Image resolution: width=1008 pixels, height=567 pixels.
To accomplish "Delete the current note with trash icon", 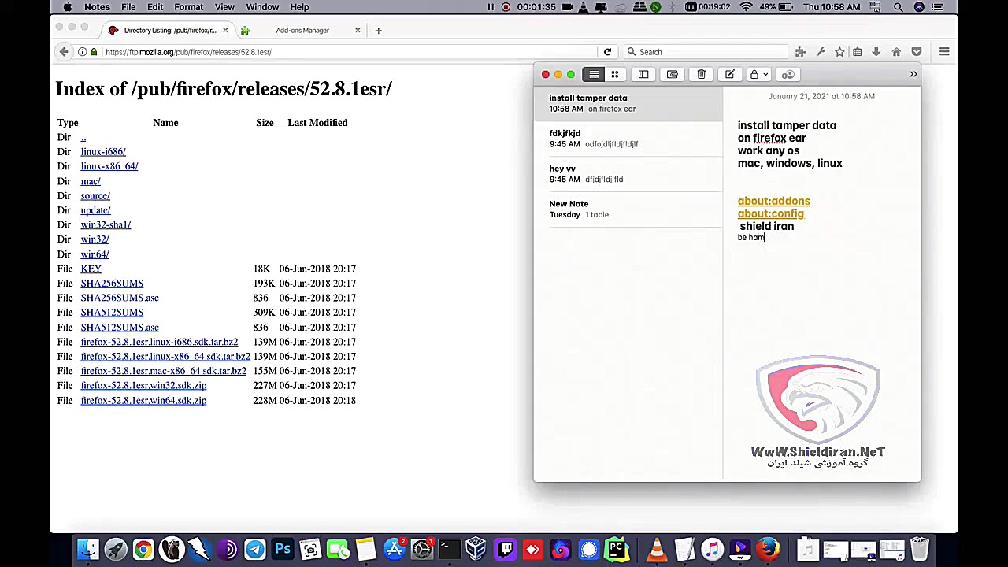I will point(701,74).
